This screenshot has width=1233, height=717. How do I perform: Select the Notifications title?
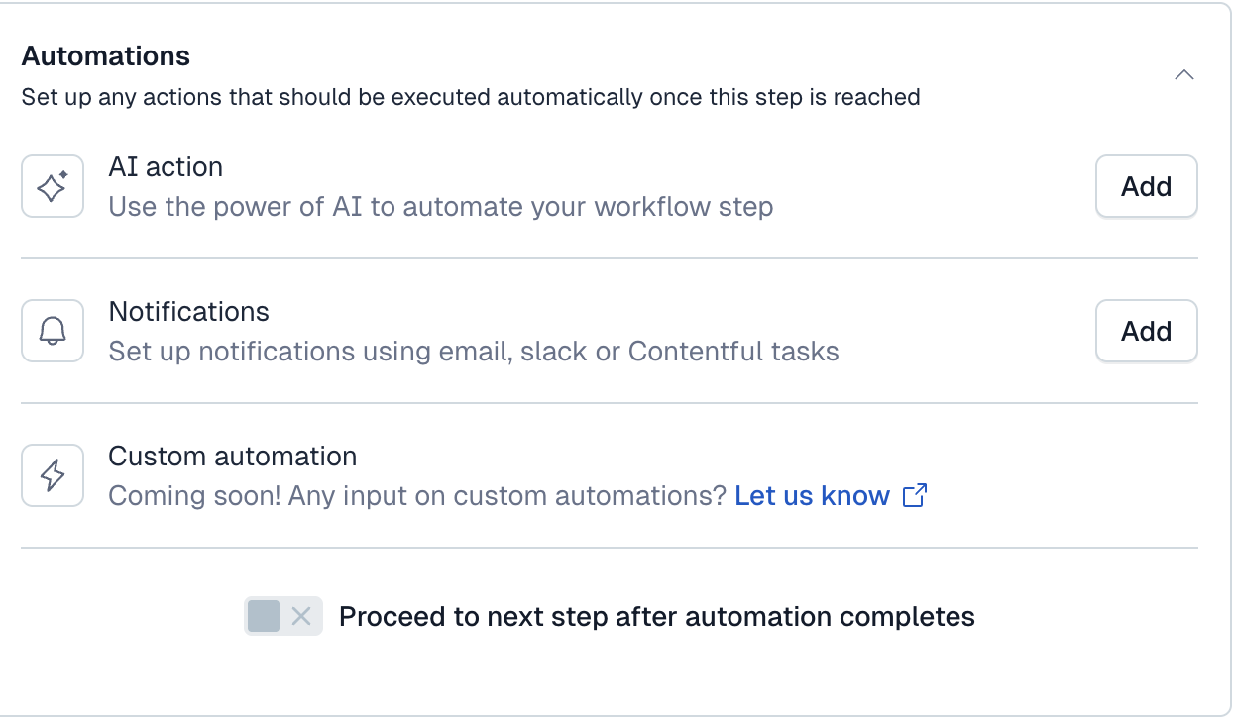(x=188, y=311)
